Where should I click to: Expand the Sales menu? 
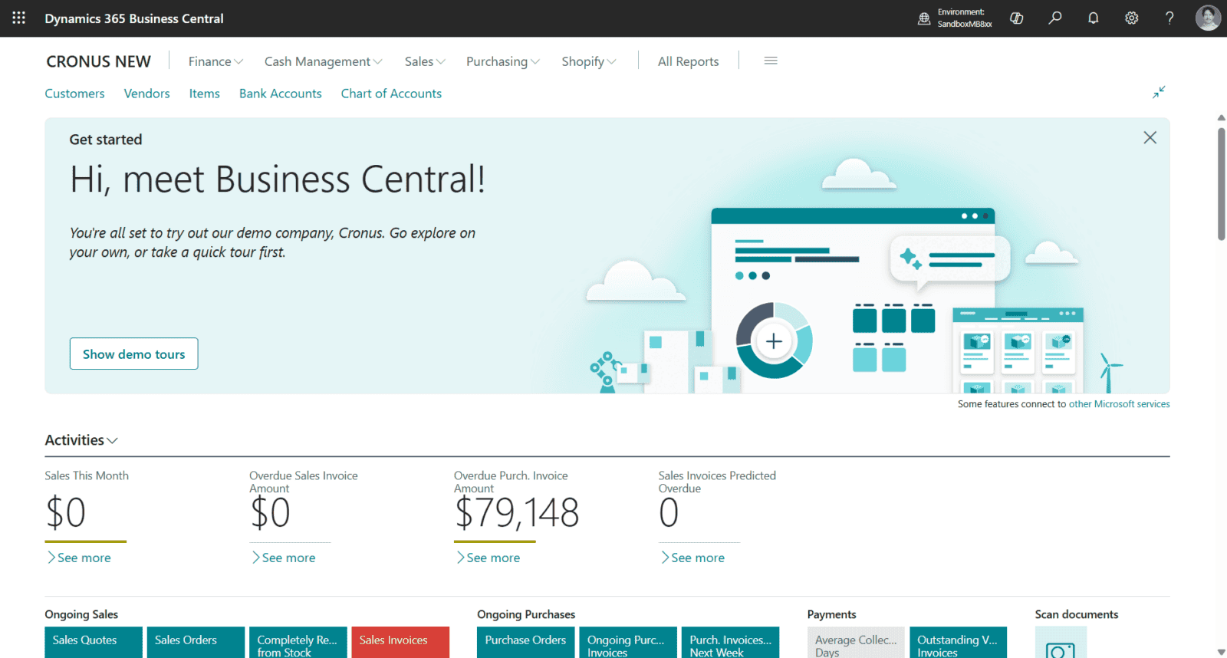pos(425,61)
